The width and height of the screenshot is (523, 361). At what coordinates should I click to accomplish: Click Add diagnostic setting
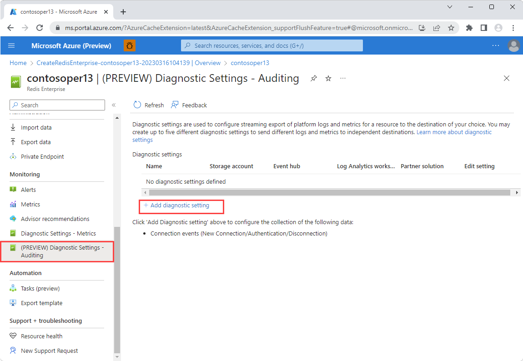tap(181, 206)
